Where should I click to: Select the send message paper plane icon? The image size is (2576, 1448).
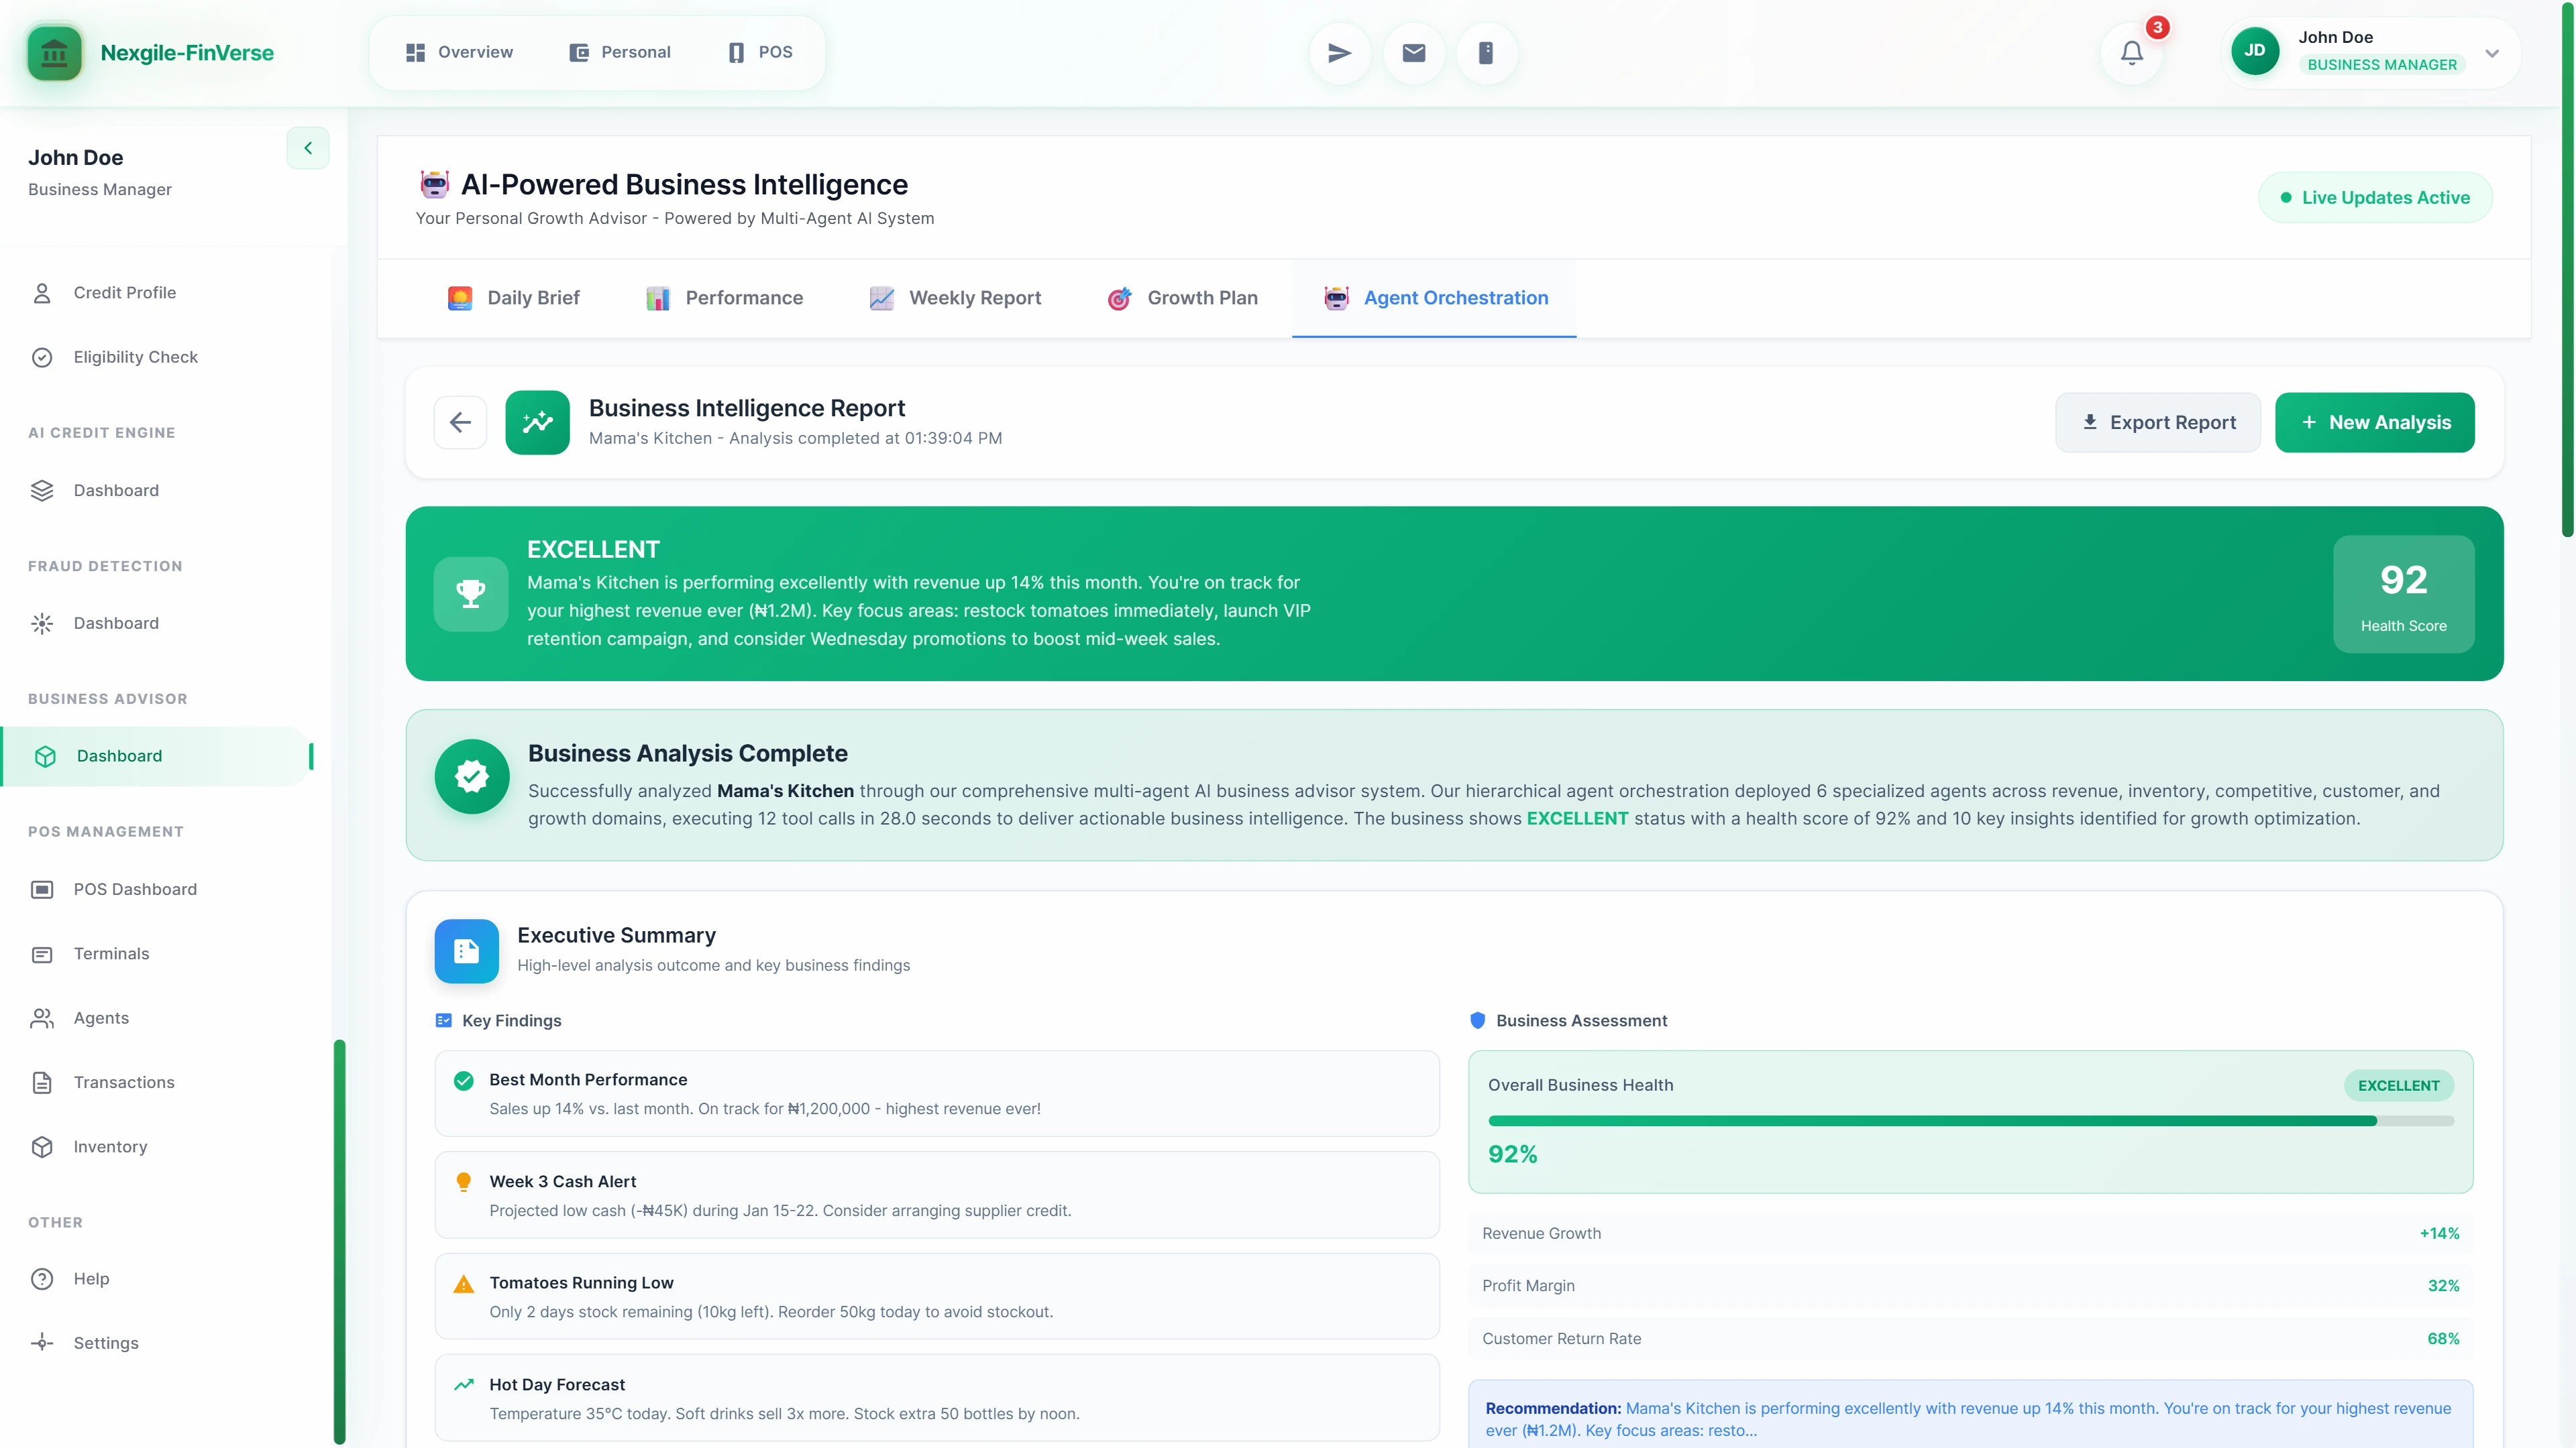tap(1338, 52)
